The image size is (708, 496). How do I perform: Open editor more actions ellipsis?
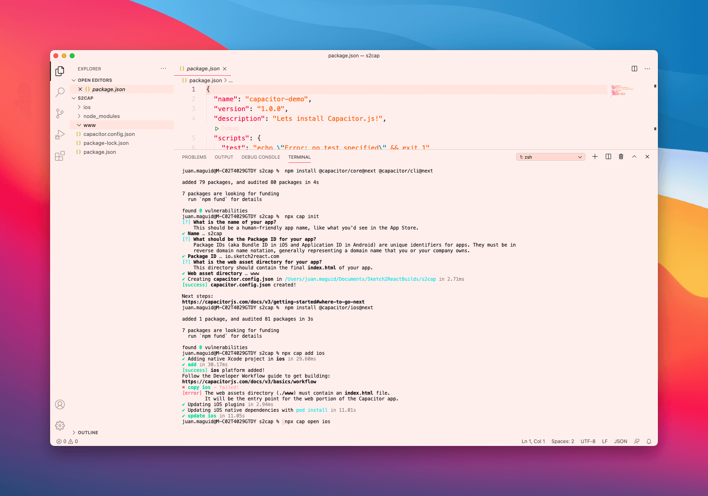[x=647, y=69]
